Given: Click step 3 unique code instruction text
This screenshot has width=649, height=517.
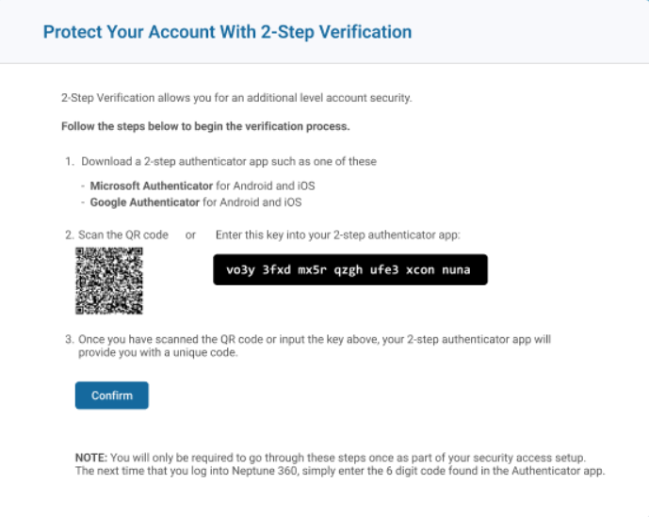Looking at the screenshot, I should click(315, 346).
